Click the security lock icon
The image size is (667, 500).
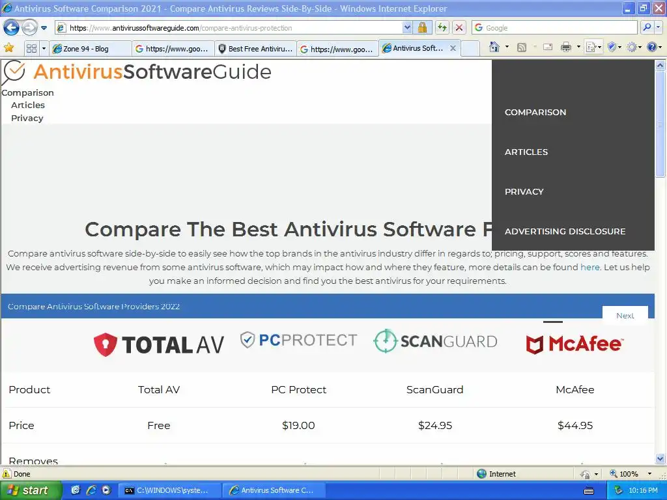(x=422, y=28)
